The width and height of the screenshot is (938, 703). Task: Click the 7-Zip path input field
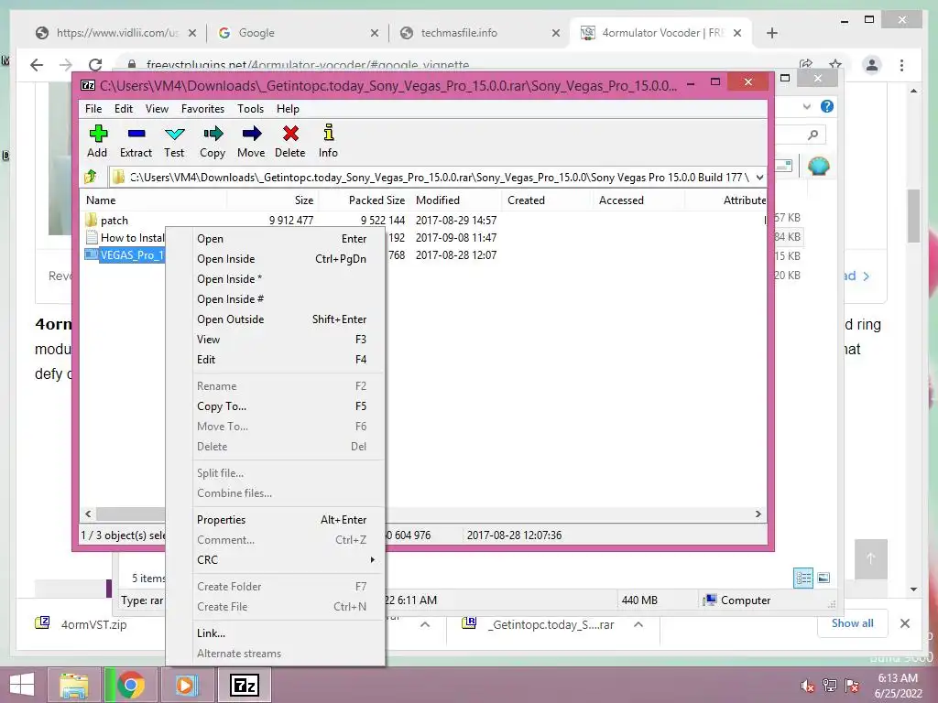(439, 177)
